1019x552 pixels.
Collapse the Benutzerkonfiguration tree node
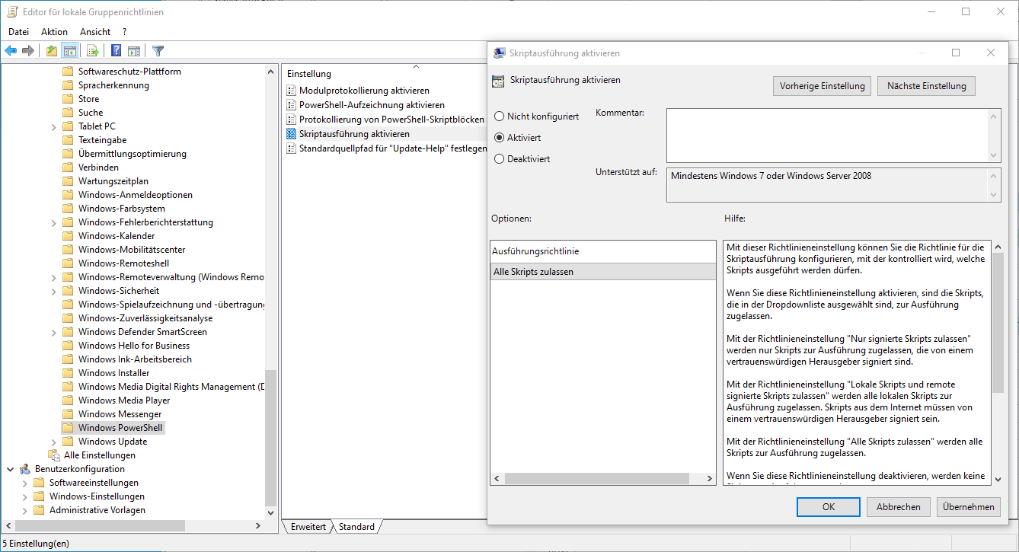click(11, 469)
